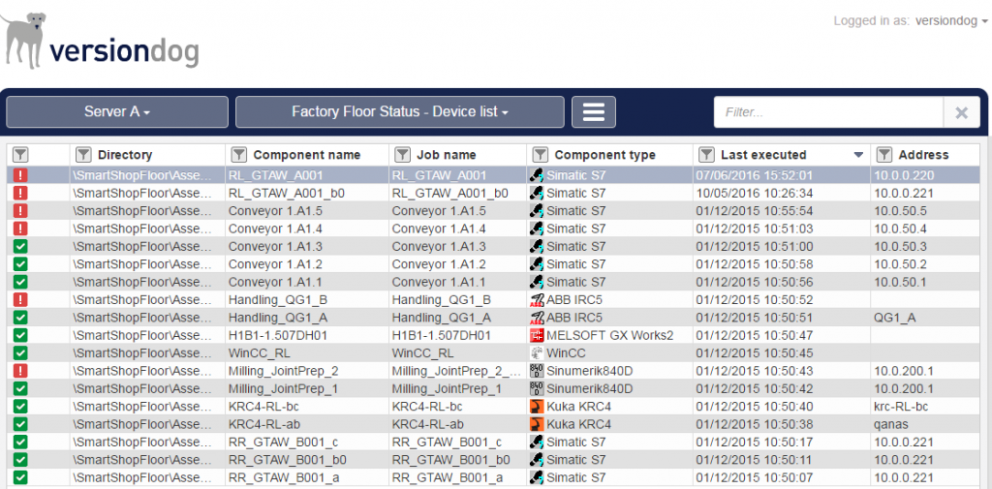Open the status column filter icon
The height and width of the screenshot is (489, 992).
[x=20, y=154]
